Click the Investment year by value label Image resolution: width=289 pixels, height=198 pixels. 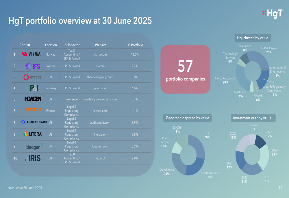click(252, 118)
